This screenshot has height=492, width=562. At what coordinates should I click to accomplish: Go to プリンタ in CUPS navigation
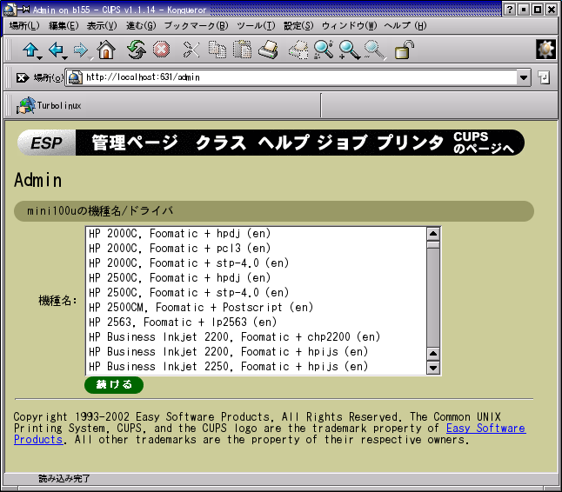pos(411,143)
